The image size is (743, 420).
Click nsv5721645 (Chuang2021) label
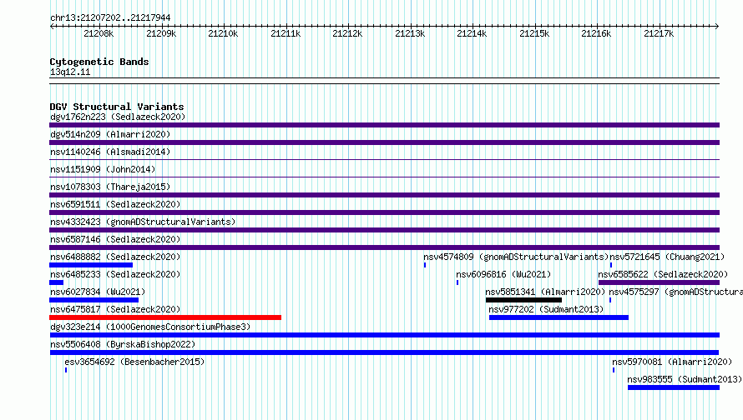(x=667, y=257)
